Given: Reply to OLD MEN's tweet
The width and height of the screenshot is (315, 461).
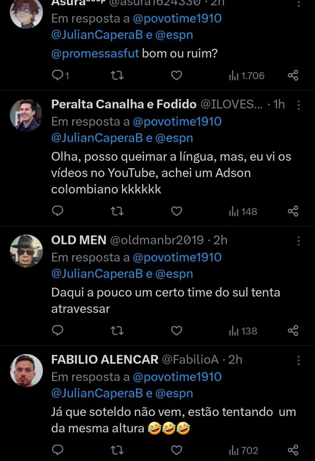Looking at the screenshot, I should [58, 330].
